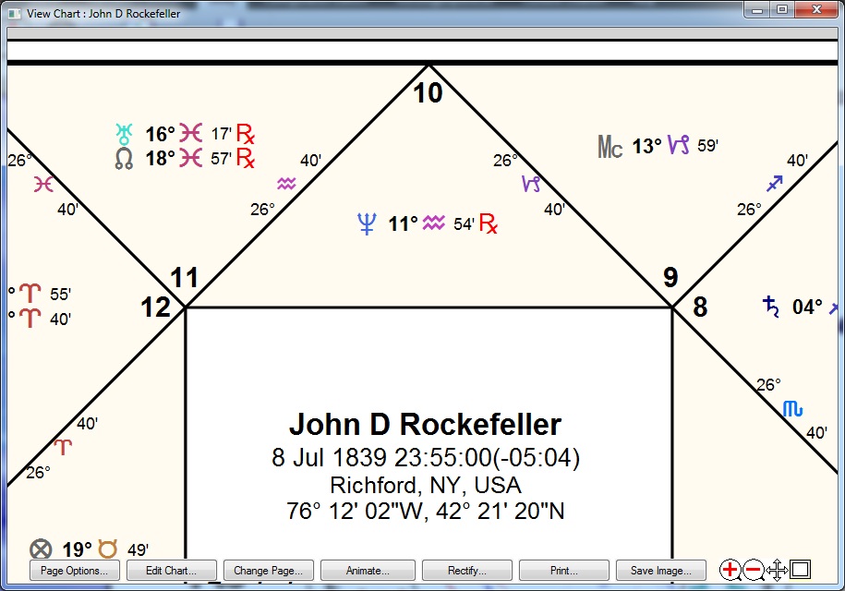Select the Aries glyph on the lower-left cusp

(x=63, y=447)
